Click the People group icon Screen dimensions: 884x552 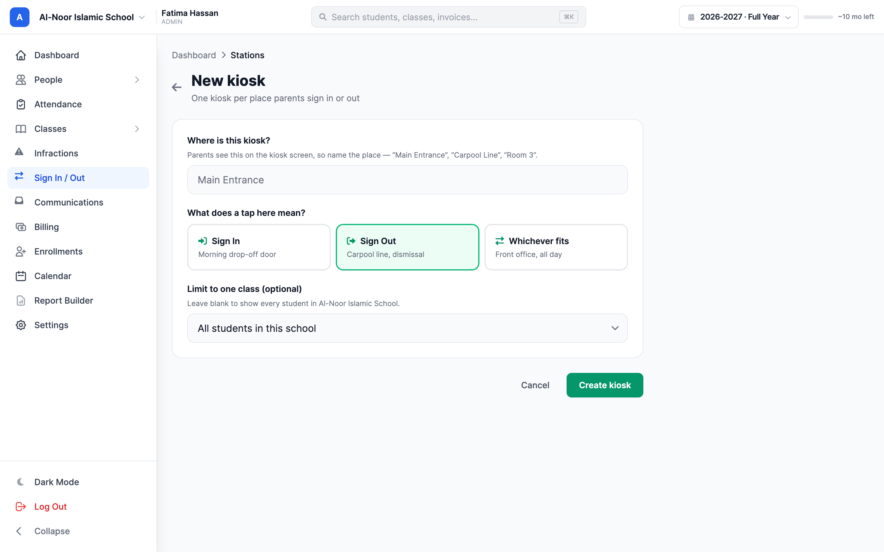21,80
